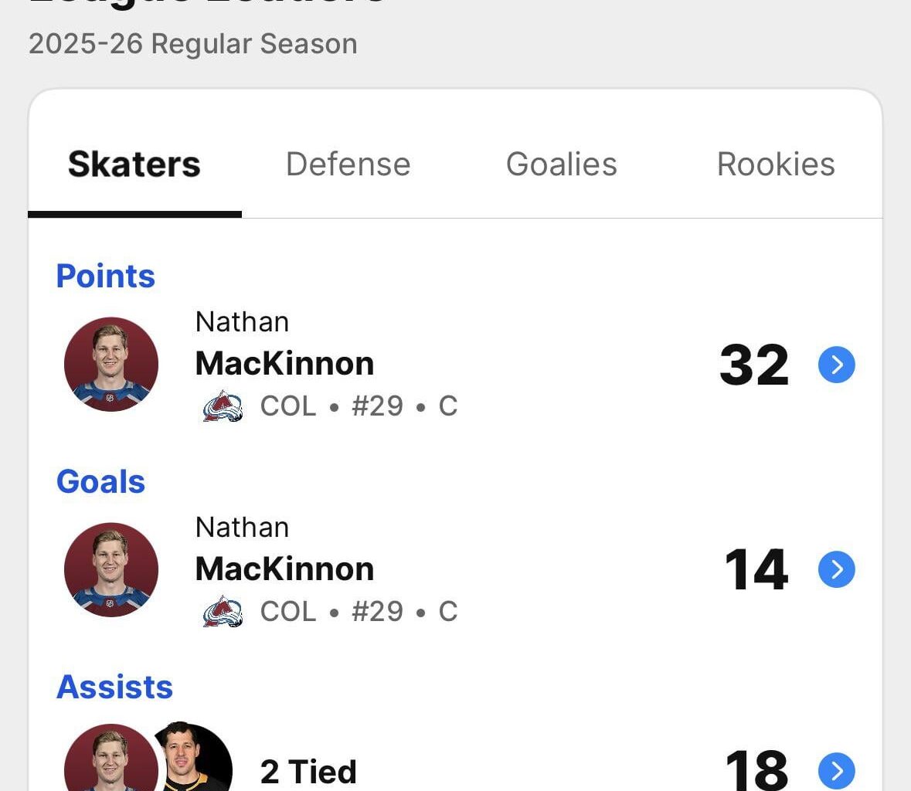The height and width of the screenshot is (791, 911).
Task: Open Points leader details via blue arrow
Action: 836,365
